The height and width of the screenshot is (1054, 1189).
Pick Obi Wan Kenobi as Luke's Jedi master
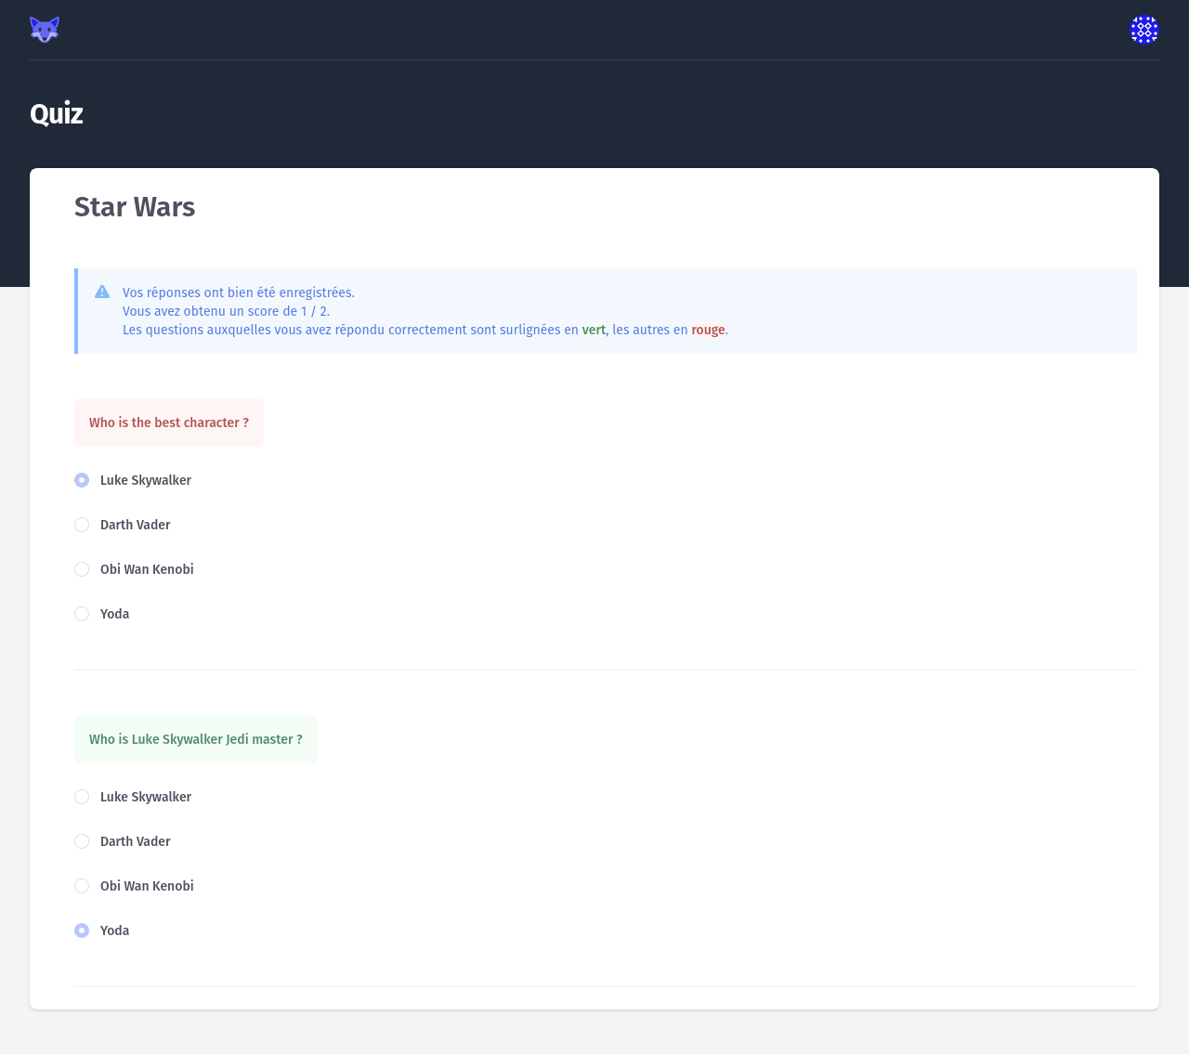pos(82,886)
